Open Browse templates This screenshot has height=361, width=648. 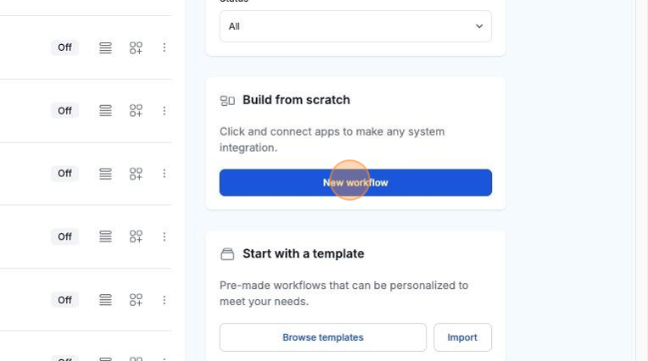[x=323, y=337]
